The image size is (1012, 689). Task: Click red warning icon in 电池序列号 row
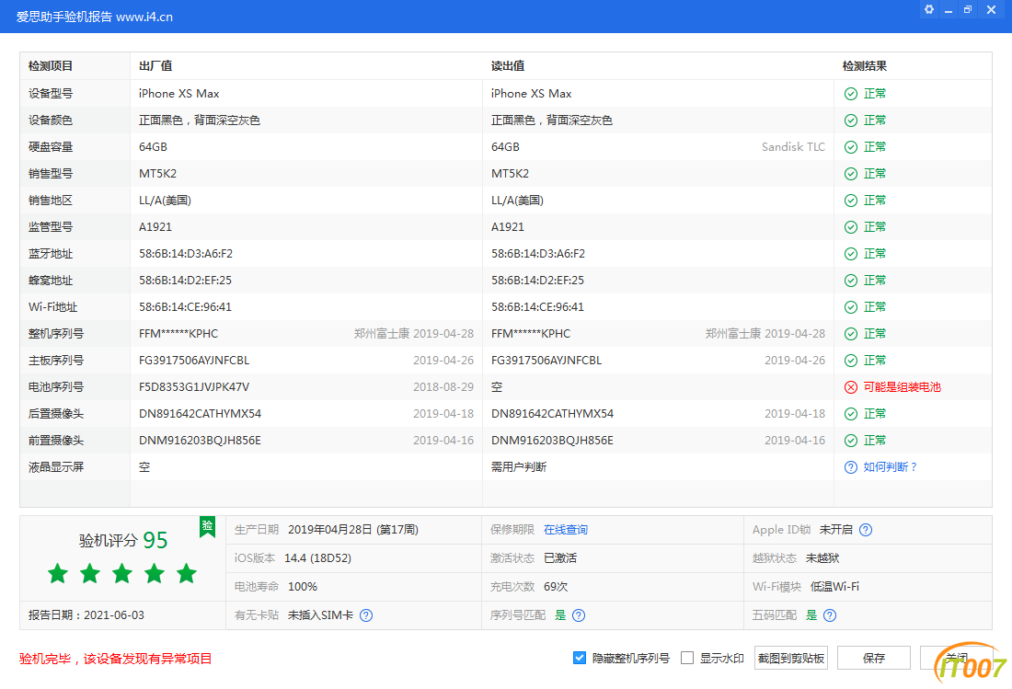pos(851,387)
